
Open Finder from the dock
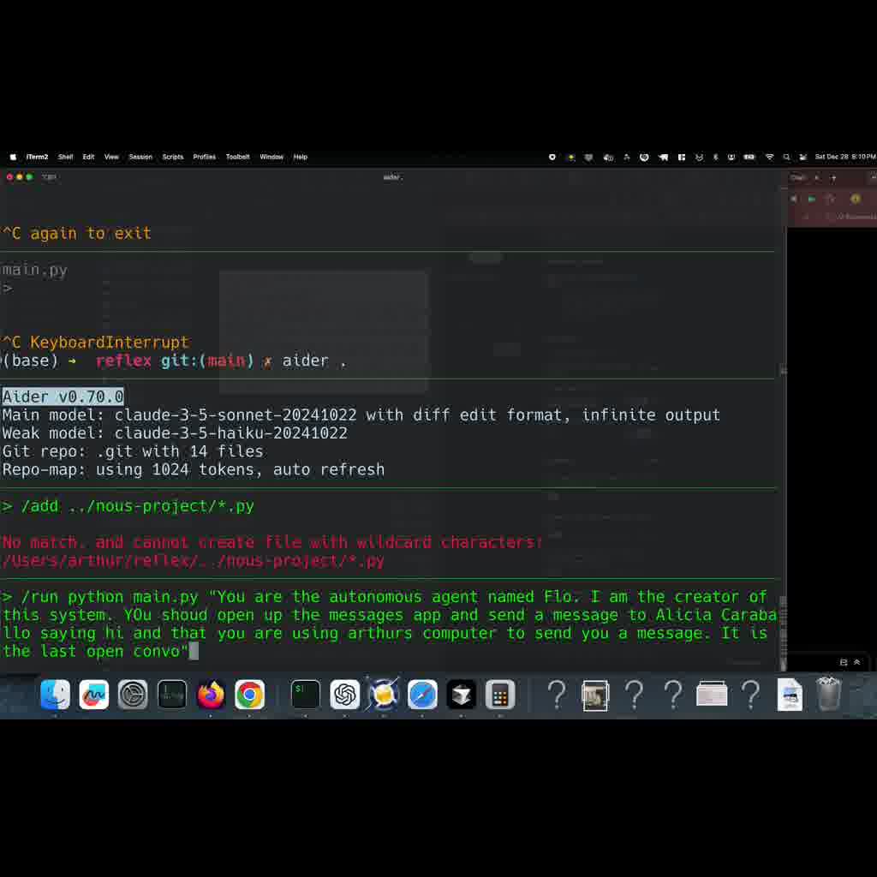coord(55,694)
